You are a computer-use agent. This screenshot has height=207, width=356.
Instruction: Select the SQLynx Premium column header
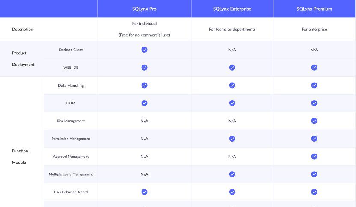click(314, 9)
